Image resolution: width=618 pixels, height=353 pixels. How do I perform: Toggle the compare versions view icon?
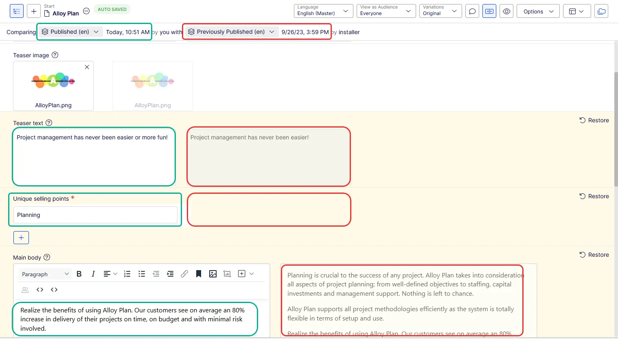(x=489, y=11)
